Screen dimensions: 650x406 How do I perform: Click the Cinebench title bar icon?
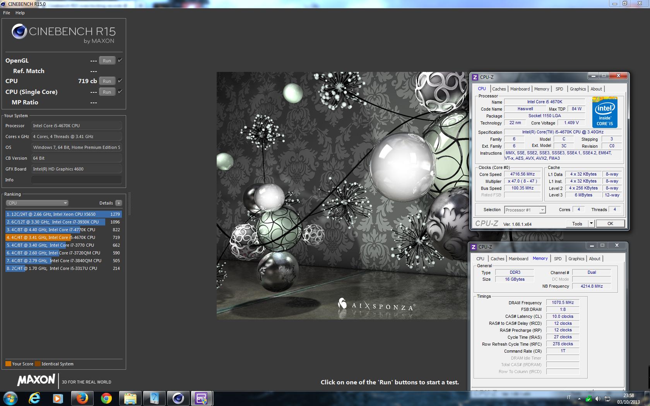pyautogui.click(x=3, y=4)
